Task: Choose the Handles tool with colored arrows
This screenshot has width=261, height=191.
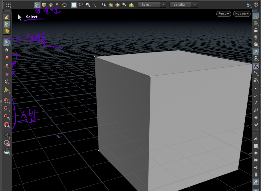Action: click(7, 90)
